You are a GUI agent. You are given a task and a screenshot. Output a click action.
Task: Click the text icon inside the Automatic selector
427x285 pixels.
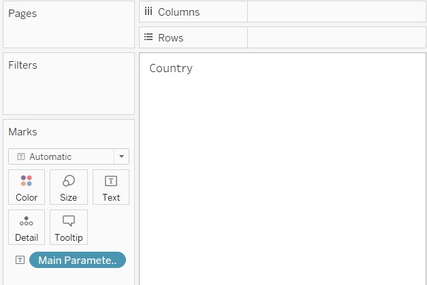coord(20,156)
